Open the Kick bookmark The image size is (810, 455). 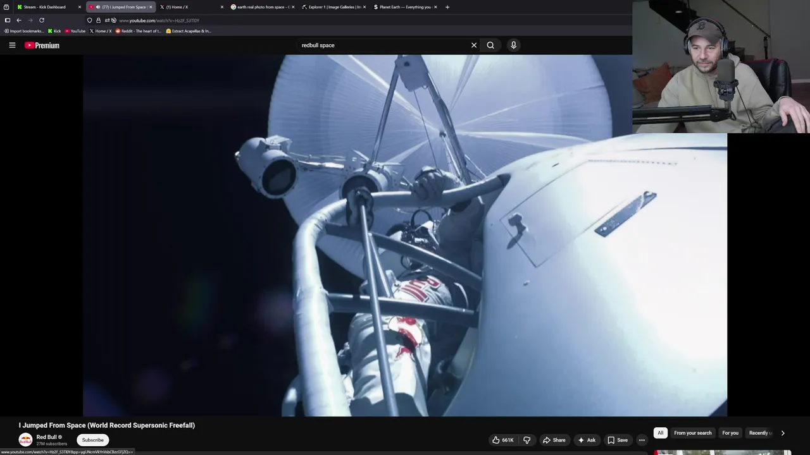coord(54,31)
